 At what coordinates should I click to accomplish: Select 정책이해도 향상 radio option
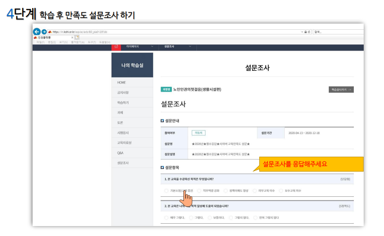[226, 191]
